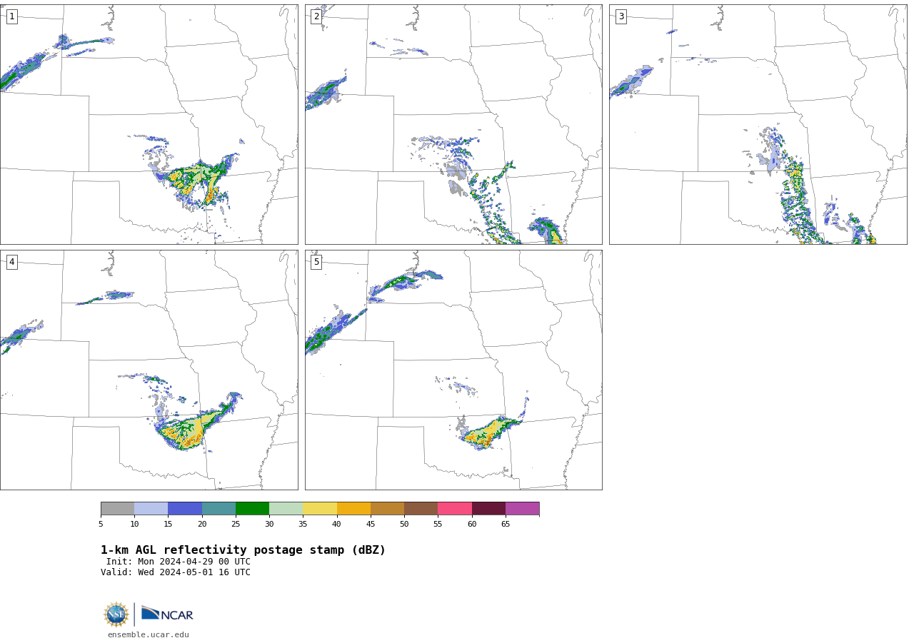The height and width of the screenshot is (643, 914).
Task: Click the panel number label 1
Action: point(11,16)
